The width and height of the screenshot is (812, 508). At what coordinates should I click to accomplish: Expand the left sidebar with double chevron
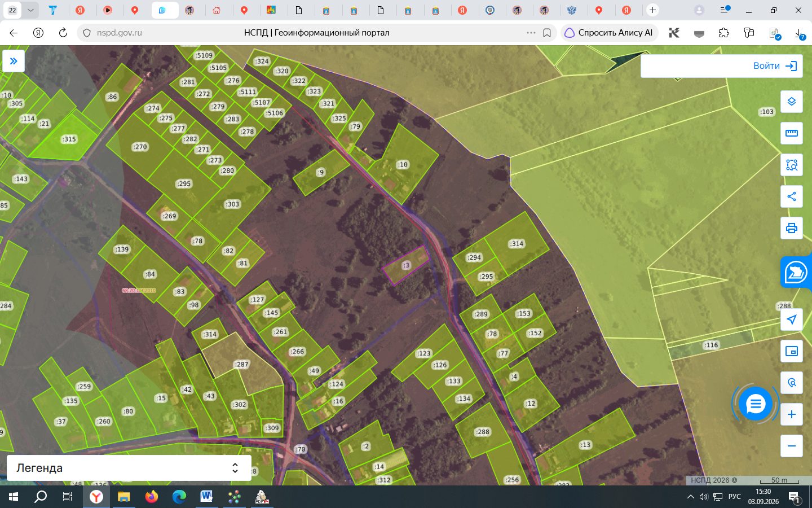(14, 61)
